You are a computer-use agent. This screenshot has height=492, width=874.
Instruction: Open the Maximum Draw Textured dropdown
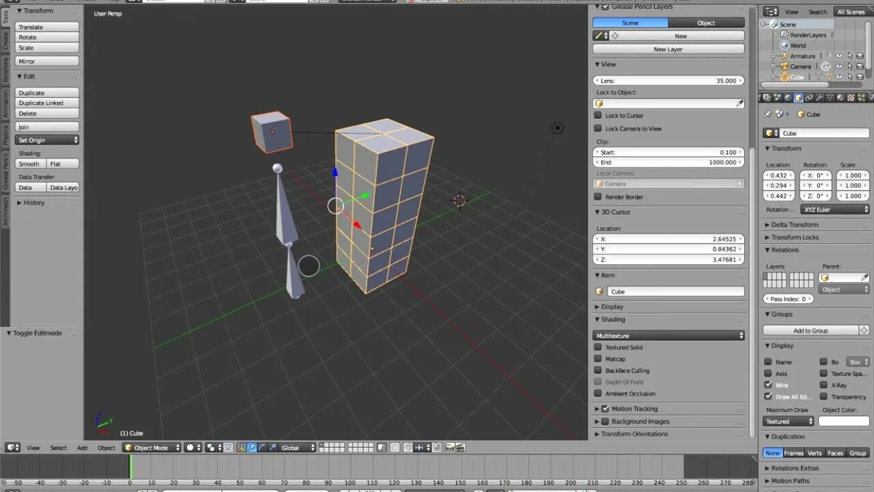pos(789,422)
